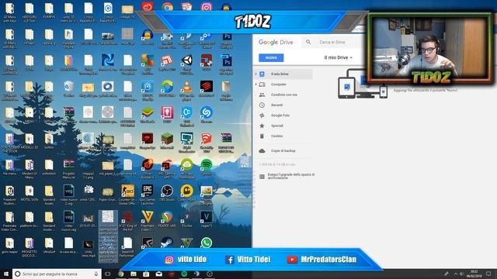This screenshot has height=279, width=497.
Task: Open Cestino trash in Drive sidebar
Action: pyautogui.click(x=276, y=136)
